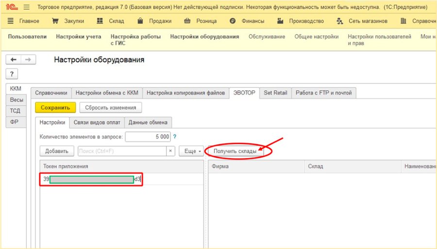Click the Склад column header

click(x=353, y=166)
